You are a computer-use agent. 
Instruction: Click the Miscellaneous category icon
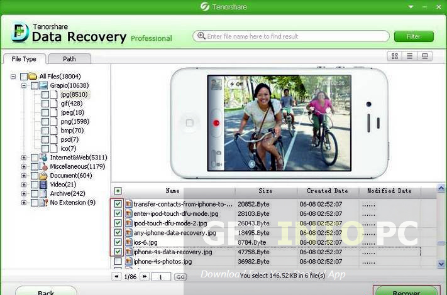click(43, 166)
